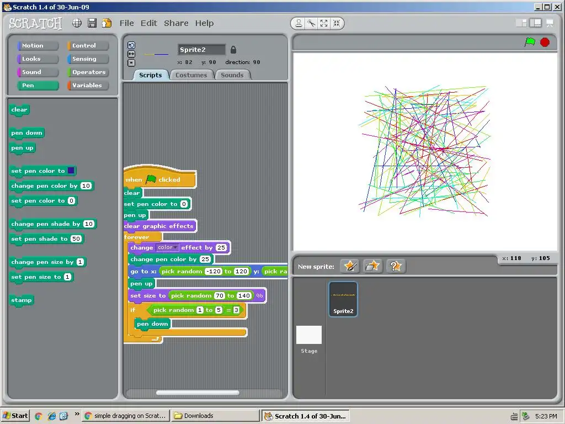Click the Chrome quick launch icon
The image size is (565, 424).
click(38, 416)
